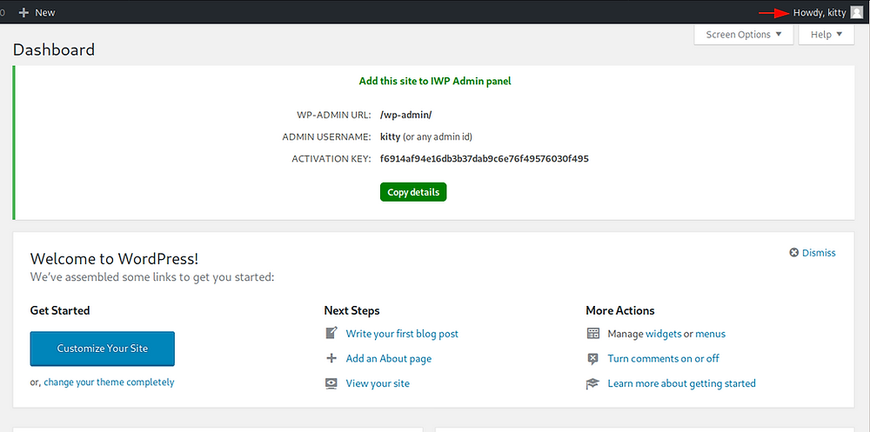Click the WP-ADMIN URL label
This screenshot has width=870, height=432.
point(334,115)
